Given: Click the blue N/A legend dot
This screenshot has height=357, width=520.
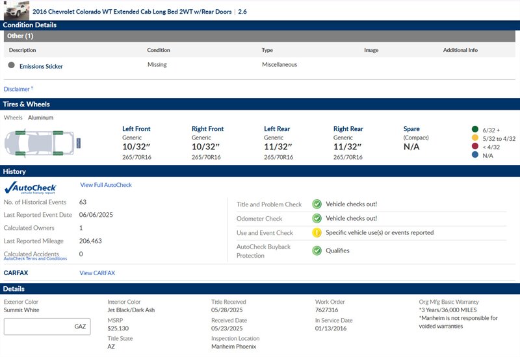Looking at the screenshot, I should pos(475,156).
